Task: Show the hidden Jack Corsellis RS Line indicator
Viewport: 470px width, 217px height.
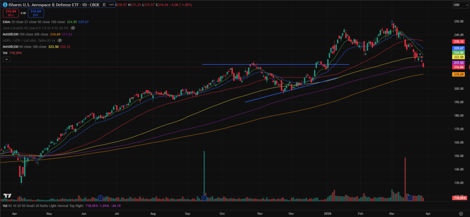Action: coord(73,28)
